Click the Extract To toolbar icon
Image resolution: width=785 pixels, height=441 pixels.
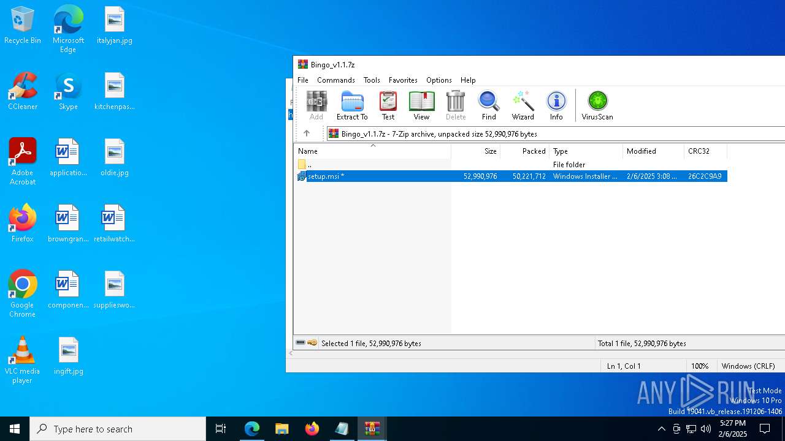pos(352,105)
